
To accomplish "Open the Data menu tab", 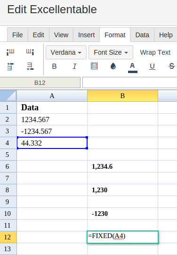I will [x=142, y=35].
